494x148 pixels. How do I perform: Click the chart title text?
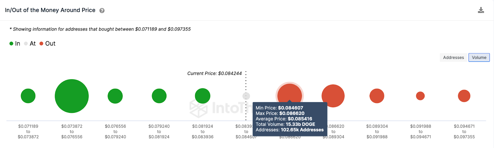coord(50,10)
